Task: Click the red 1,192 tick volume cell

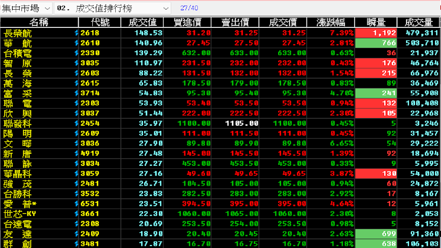Action: tap(376, 33)
